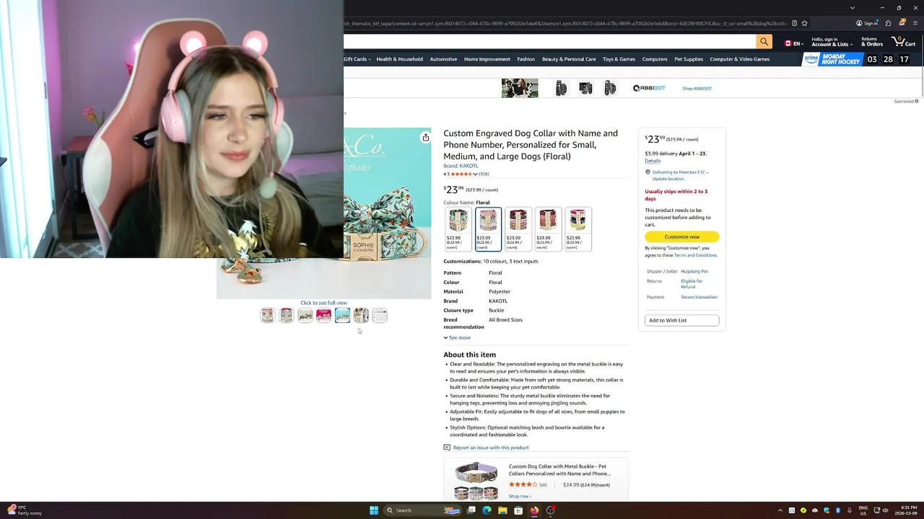Open the Firefox tab list chevron

[853, 7]
